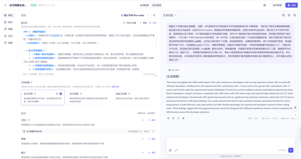Expand the 执行完成 status dropdown
Image resolution: width=301 pixels, height=159 pixels.
[x=175, y=70]
